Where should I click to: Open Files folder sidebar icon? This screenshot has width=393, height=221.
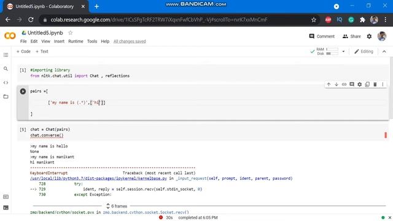[6, 96]
